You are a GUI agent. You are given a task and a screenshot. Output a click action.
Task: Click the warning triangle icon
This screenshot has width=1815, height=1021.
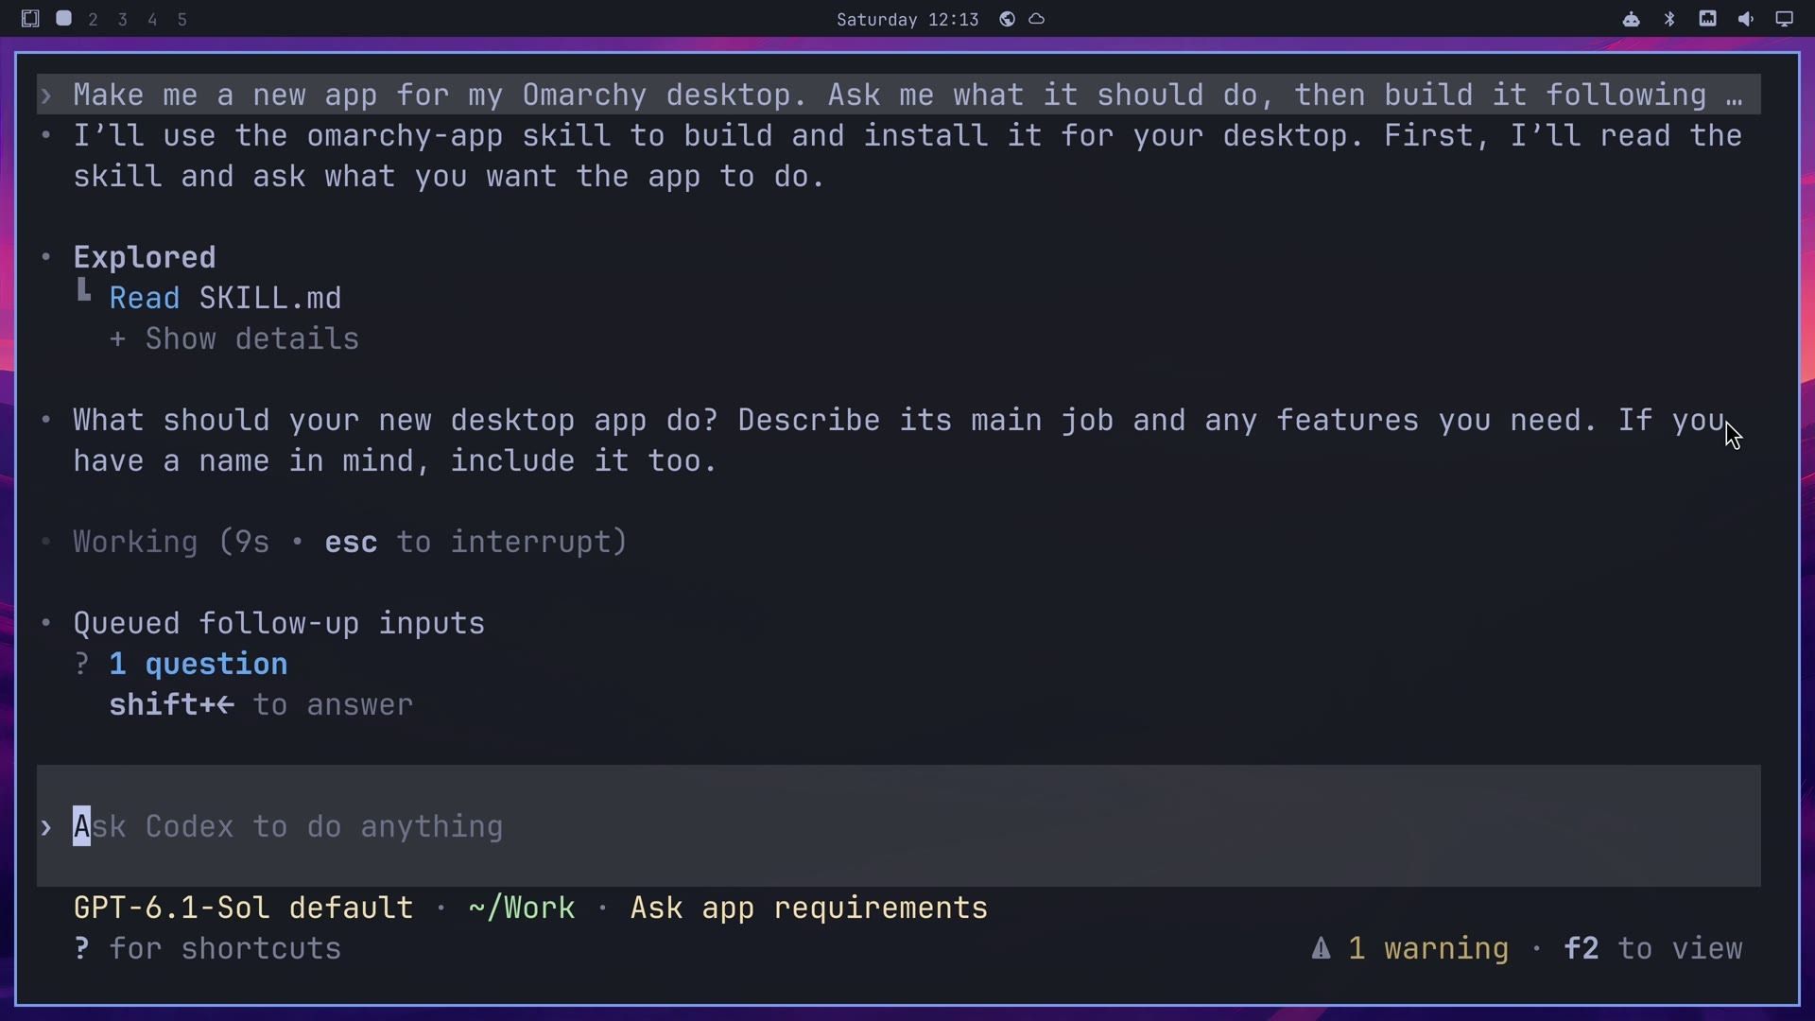(1322, 948)
